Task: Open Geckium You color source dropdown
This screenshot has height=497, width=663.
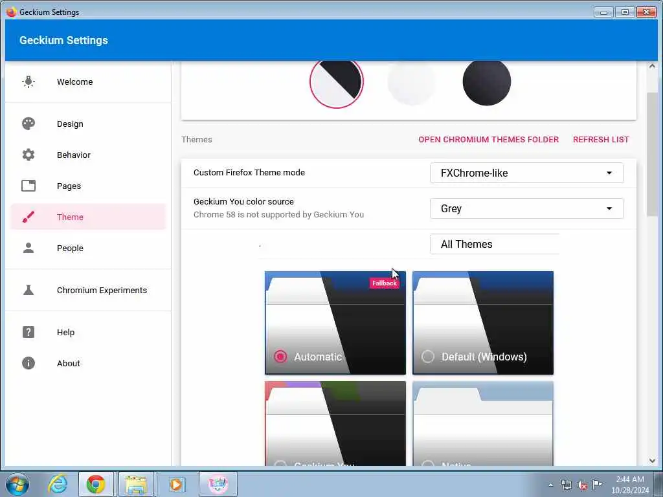Action: [x=526, y=208]
